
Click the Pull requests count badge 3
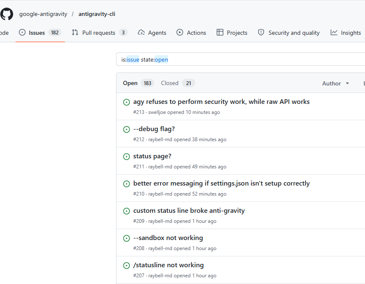[123, 33]
